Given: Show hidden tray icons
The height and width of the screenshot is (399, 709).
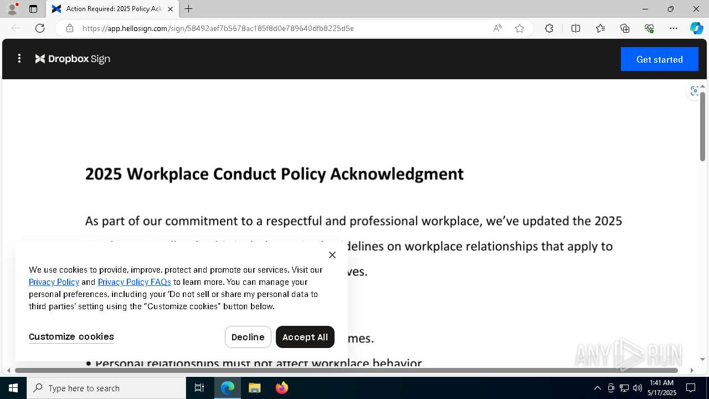Looking at the screenshot, I should coord(597,388).
